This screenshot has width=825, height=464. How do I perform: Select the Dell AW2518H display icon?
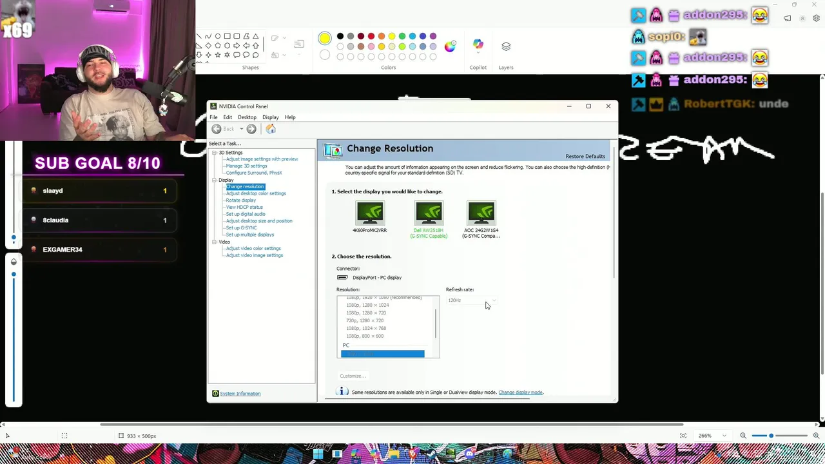[429, 213]
